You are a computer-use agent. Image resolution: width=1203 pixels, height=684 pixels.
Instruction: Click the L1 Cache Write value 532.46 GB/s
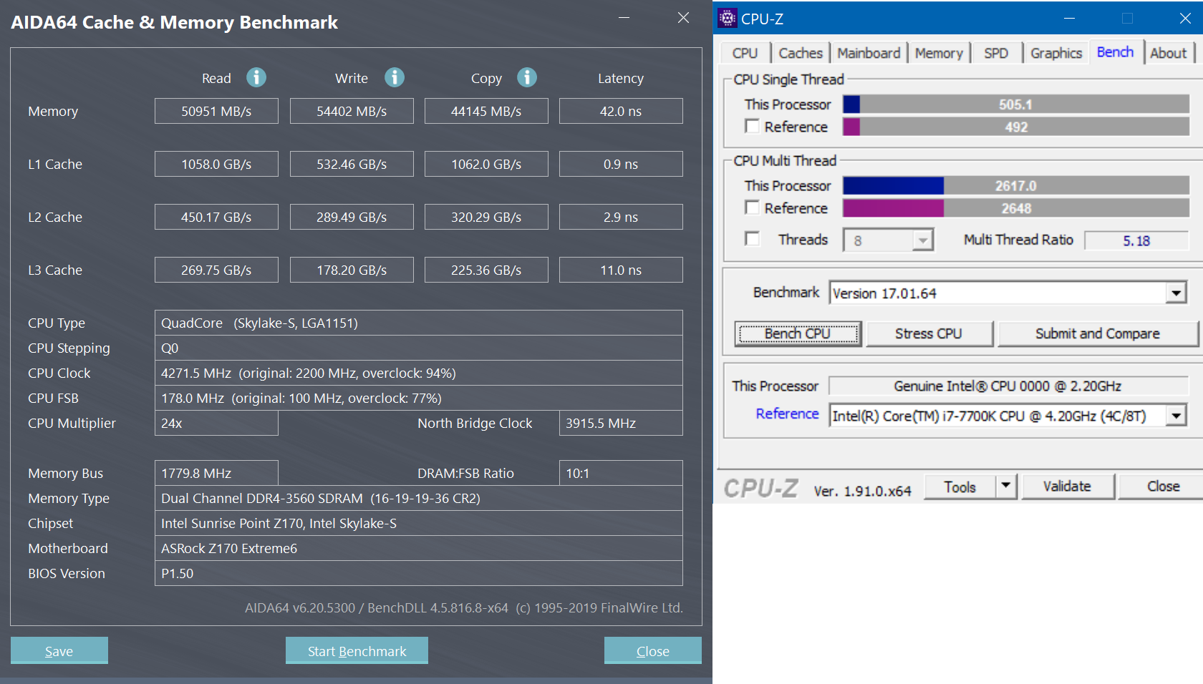pos(352,164)
